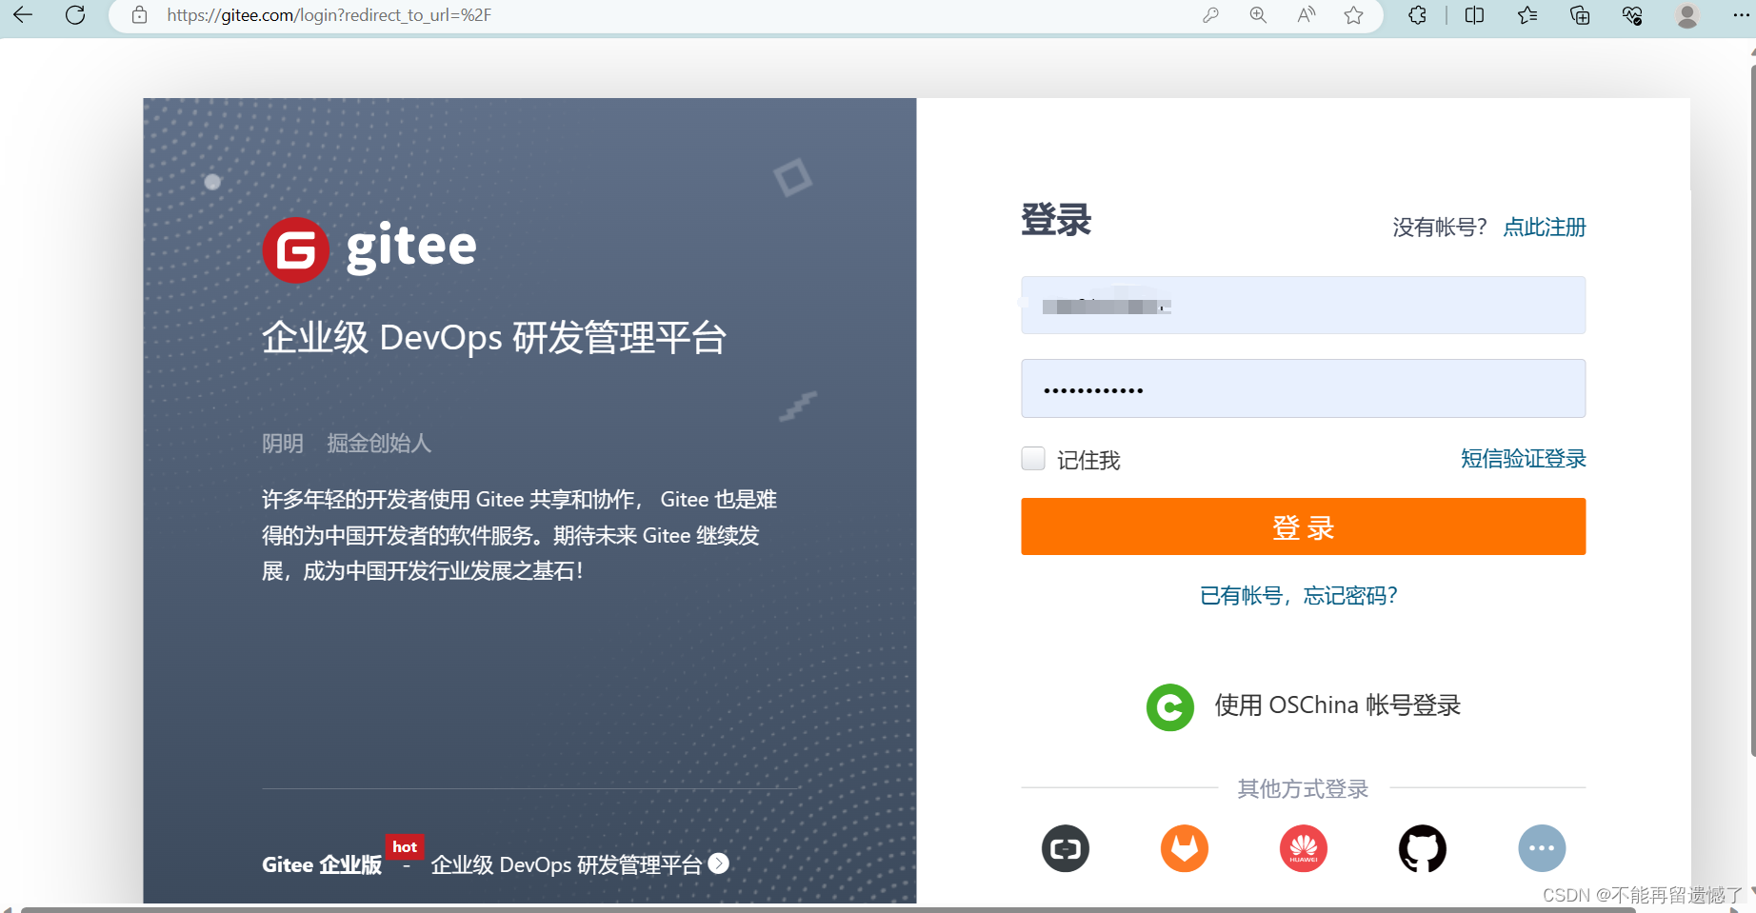
Task: Check the 记住我 remember me checkbox
Action: coord(1033,459)
